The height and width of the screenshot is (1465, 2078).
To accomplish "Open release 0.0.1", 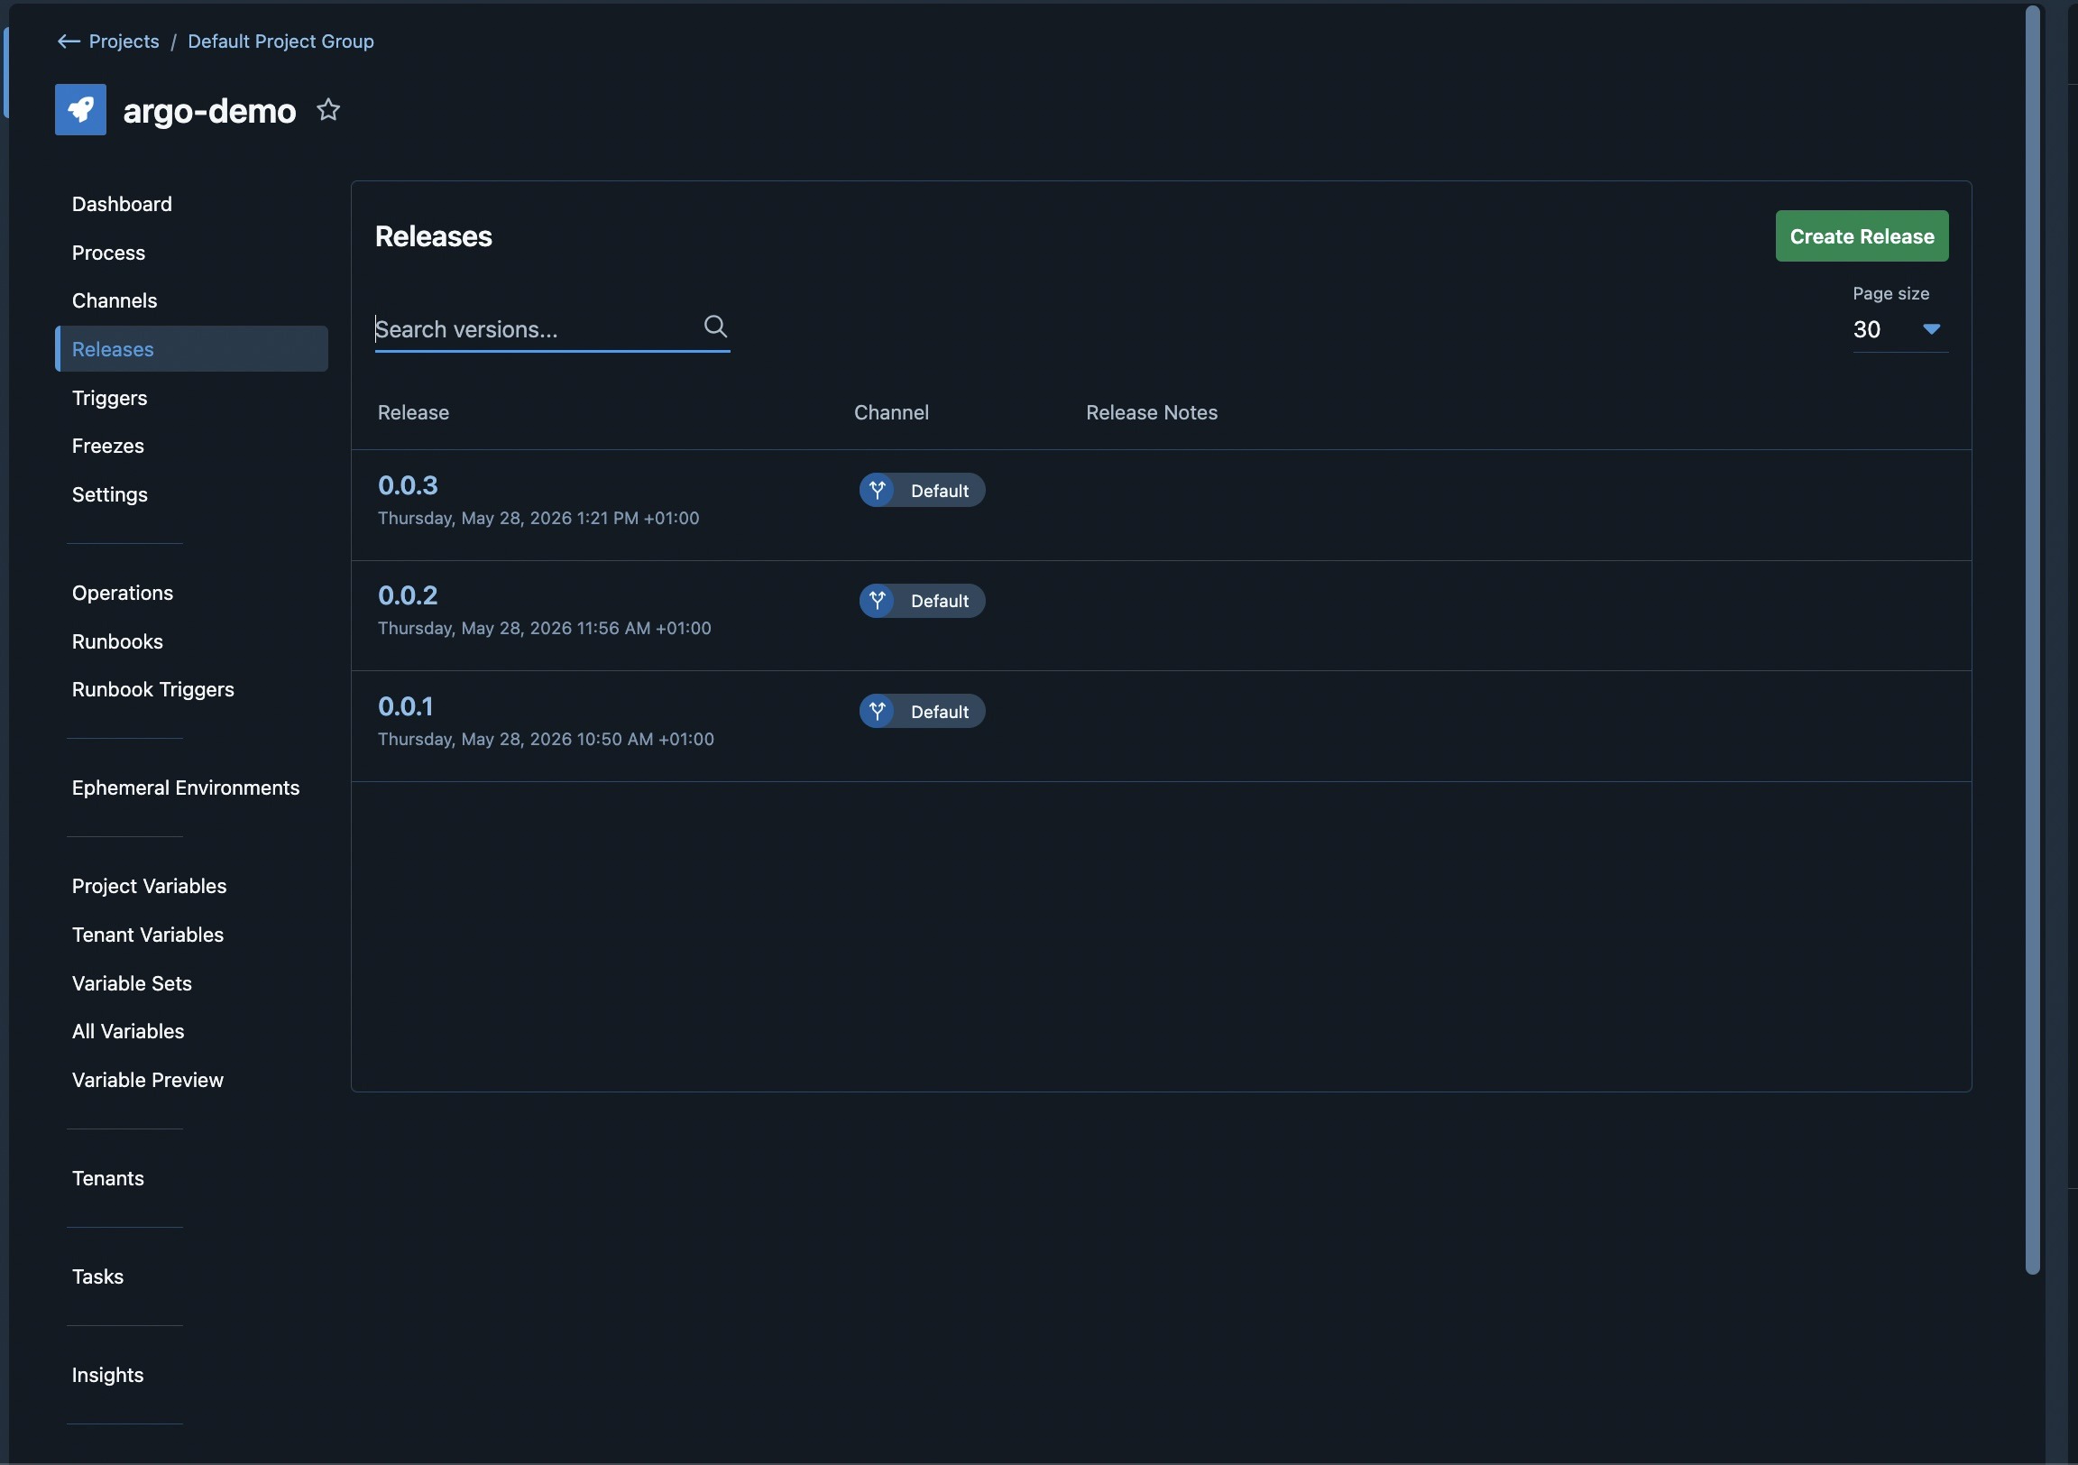I will tap(406, 706).
